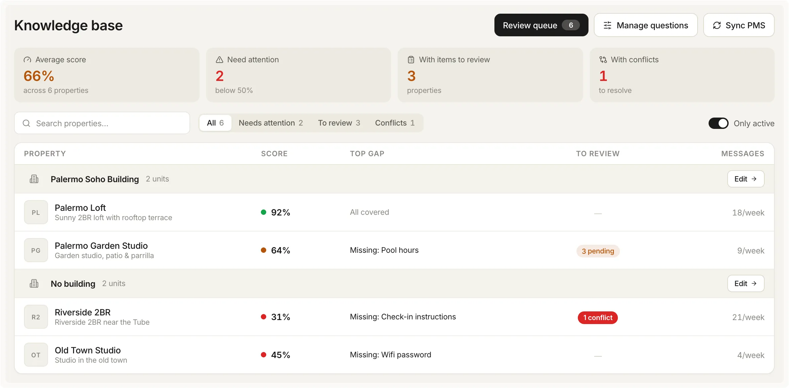Click the PG avatar for Palermo Garden Studio
Viewport: 789px width, 388px height.
point(36,250)
